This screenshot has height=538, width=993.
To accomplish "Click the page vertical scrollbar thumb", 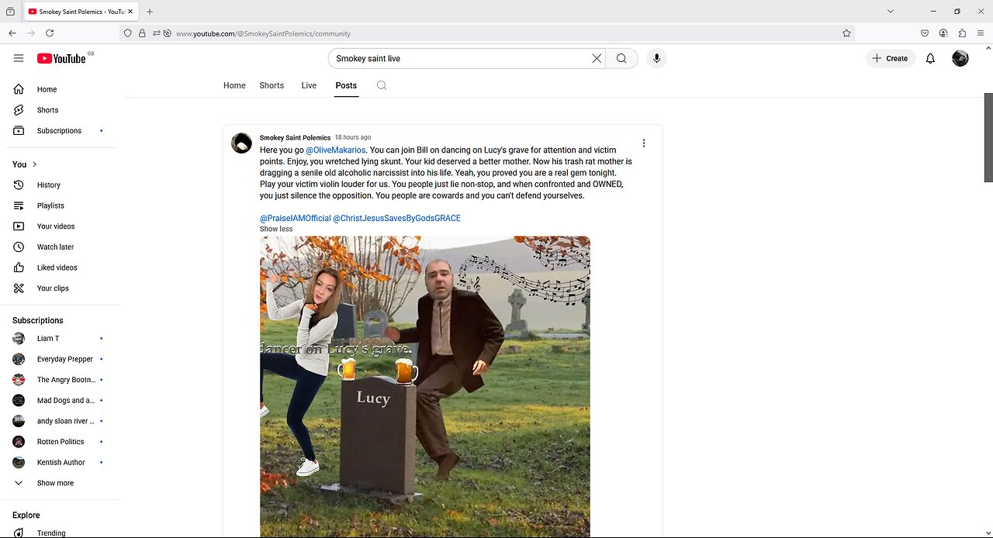I will coord(988,138).
